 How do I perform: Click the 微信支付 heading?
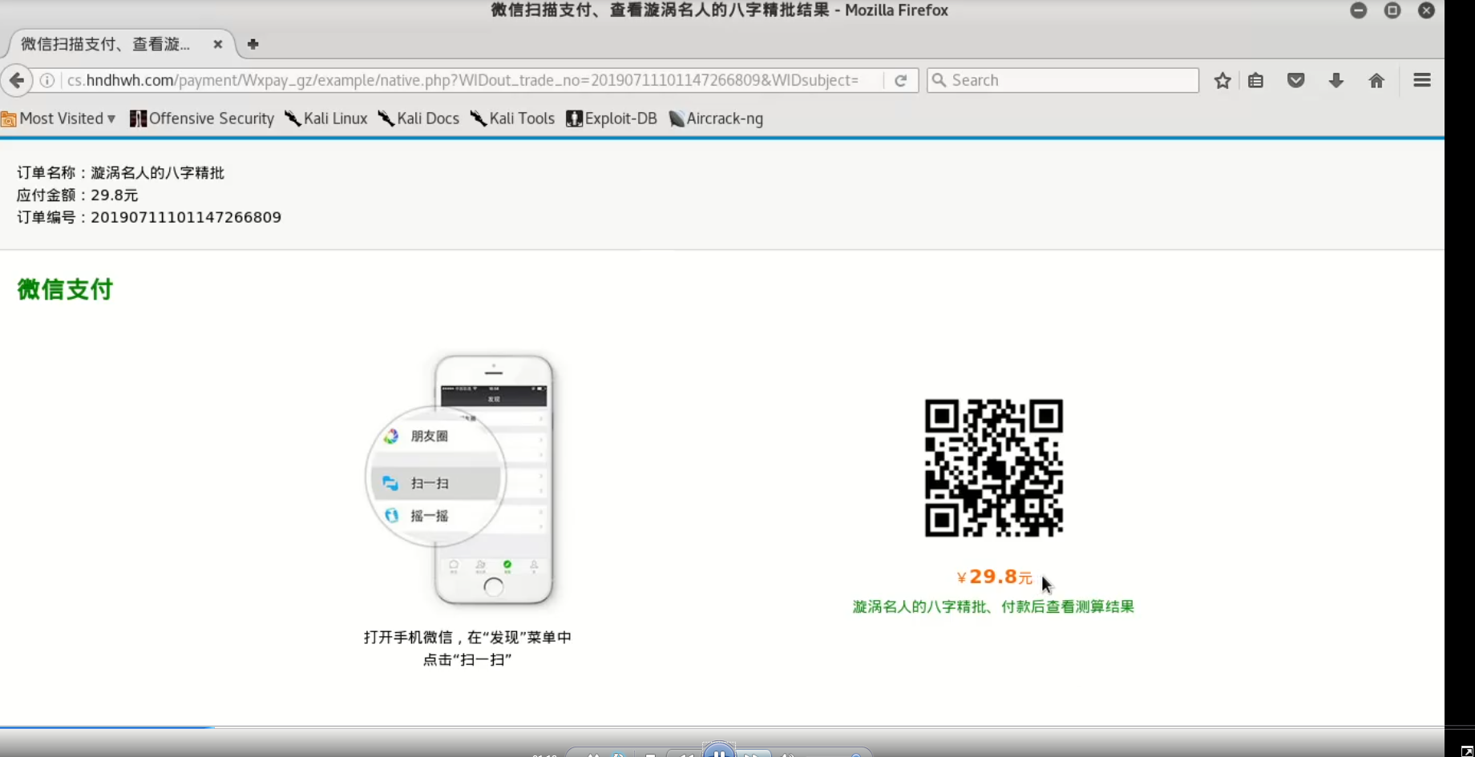65,289
